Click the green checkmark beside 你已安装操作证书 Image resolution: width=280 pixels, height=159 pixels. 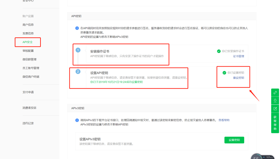[219, 51]
